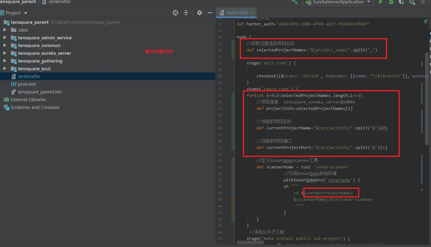Click the green hammer Build Project icon

click(x=295, y=2)
